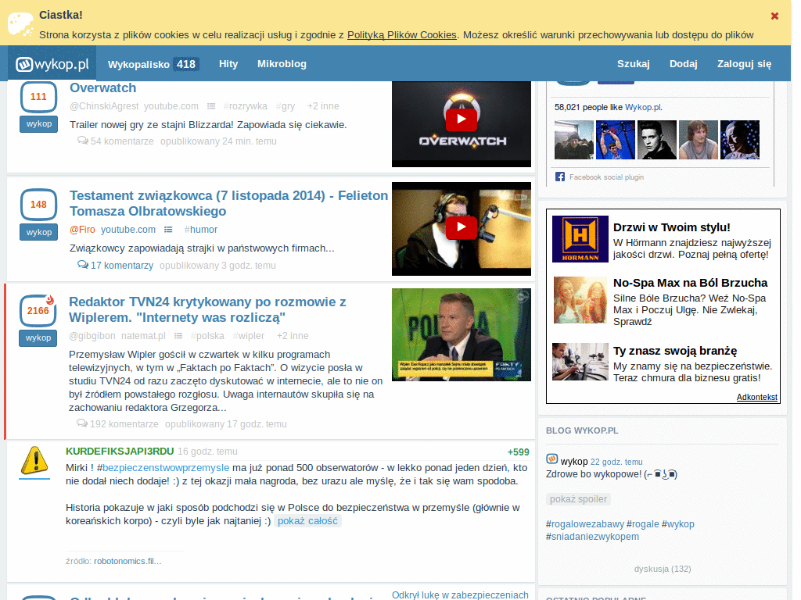The image size is (801, 600).
Task: Close the Ciastka cookie notice
Action: point(774,16)
